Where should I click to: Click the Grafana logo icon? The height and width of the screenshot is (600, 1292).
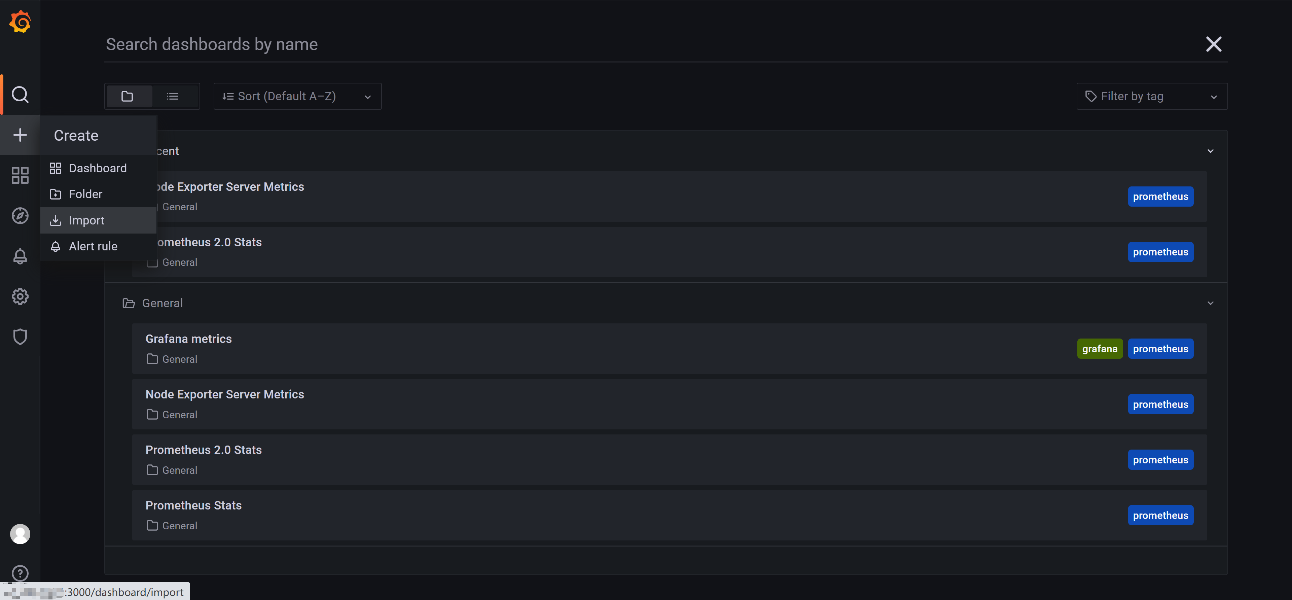pos(20,22)
